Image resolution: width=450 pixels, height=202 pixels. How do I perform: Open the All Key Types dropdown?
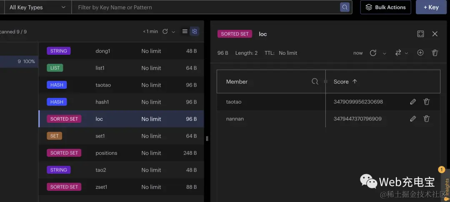[37, 7]
